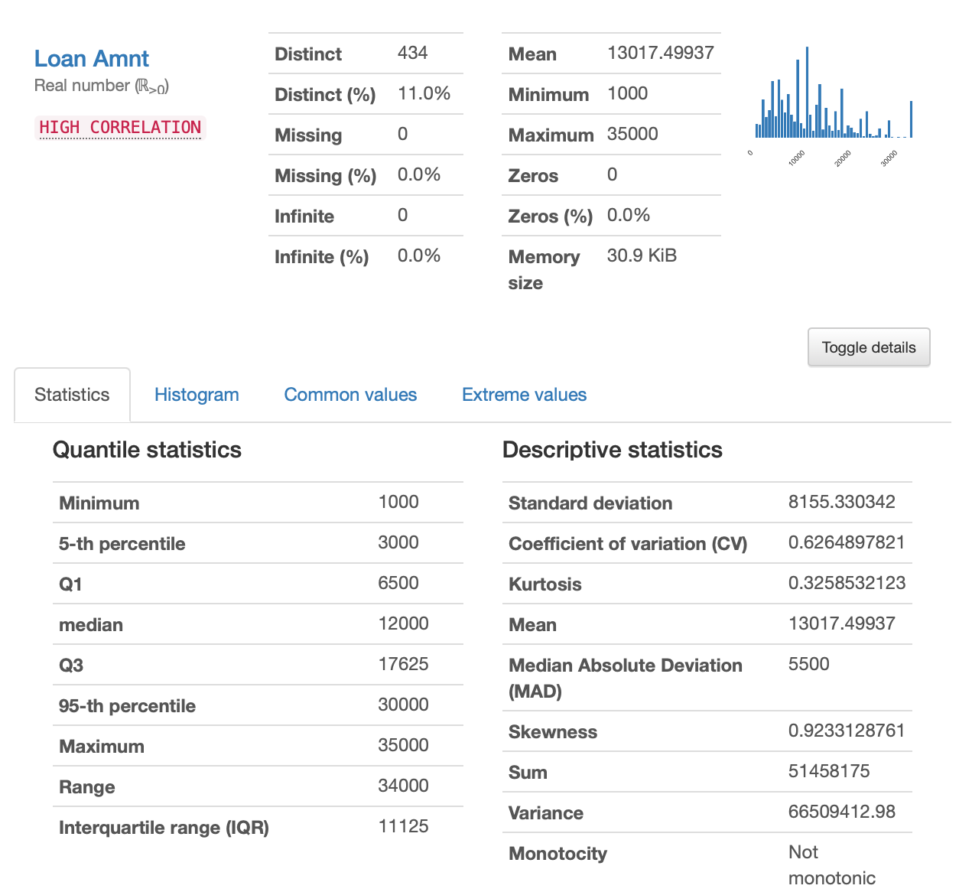959x892 pixels.
Task: Select the Extreme values tab
Action: [524, 395]
